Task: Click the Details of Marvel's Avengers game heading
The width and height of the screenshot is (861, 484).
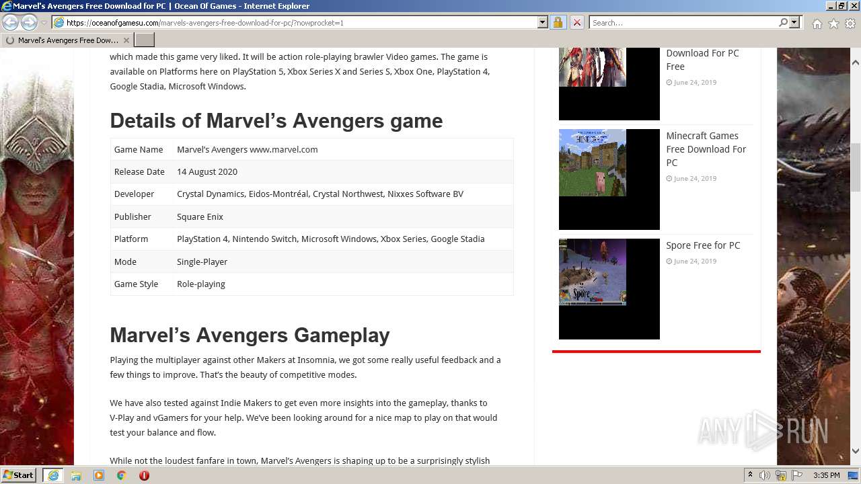Action: click(276, 121)
